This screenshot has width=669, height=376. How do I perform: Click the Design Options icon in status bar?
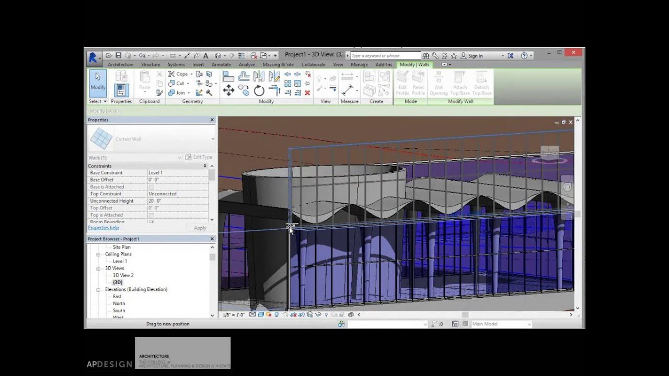tap(455, 324)
